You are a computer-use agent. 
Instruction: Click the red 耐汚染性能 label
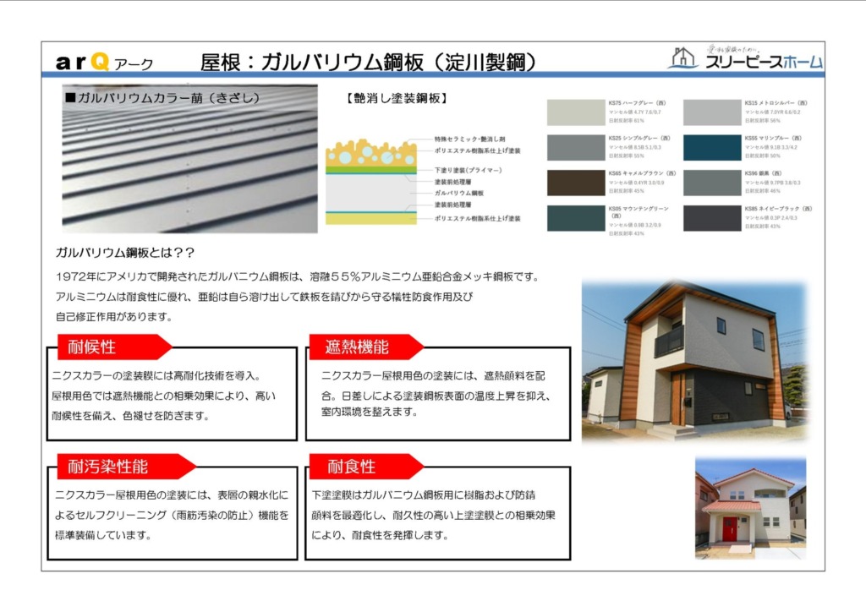(x=127, y=467)
